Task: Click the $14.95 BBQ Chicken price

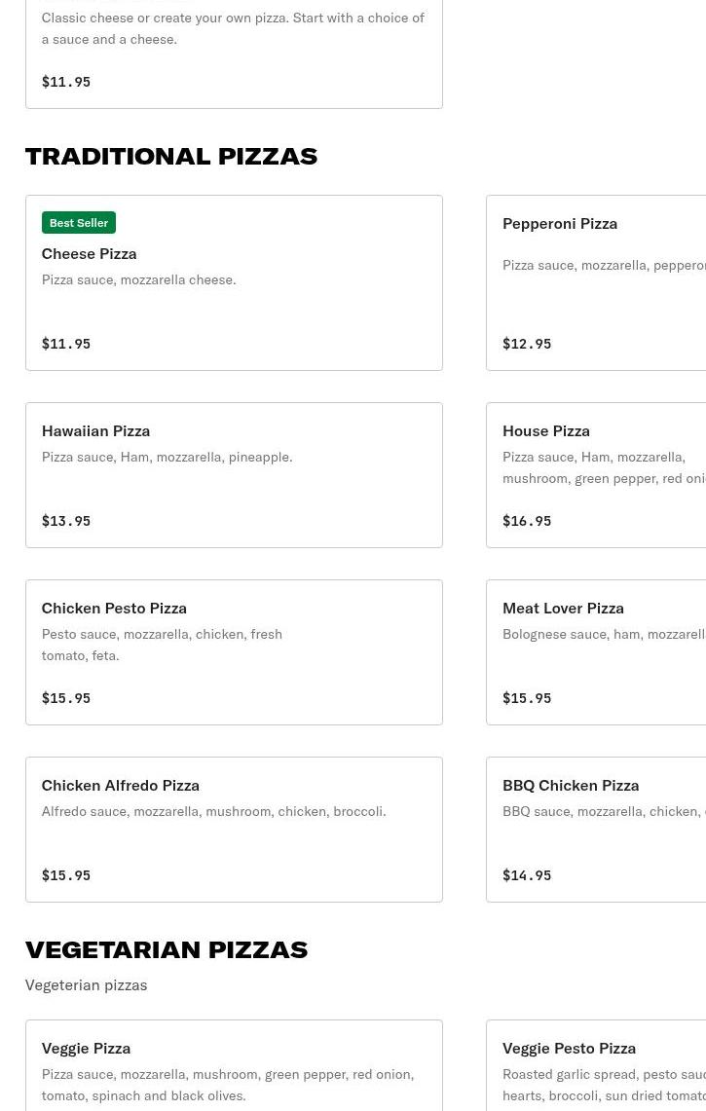Action: pyautogui.click(x=527, y=875)
